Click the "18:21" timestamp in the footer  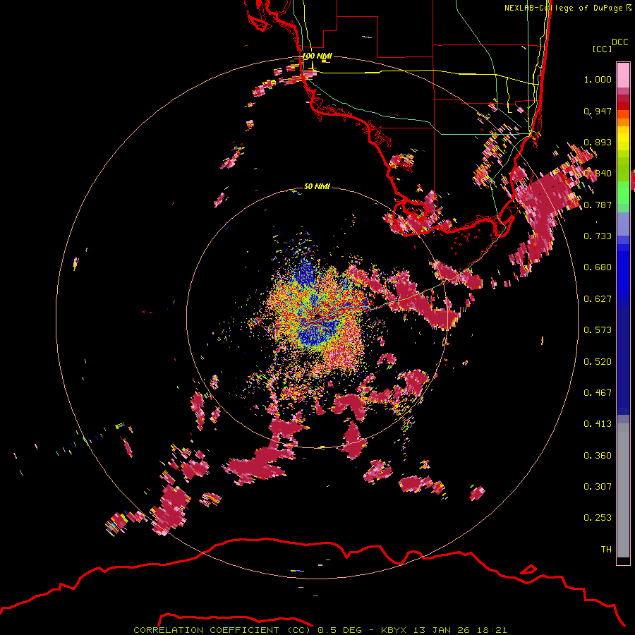coord(492,630)
